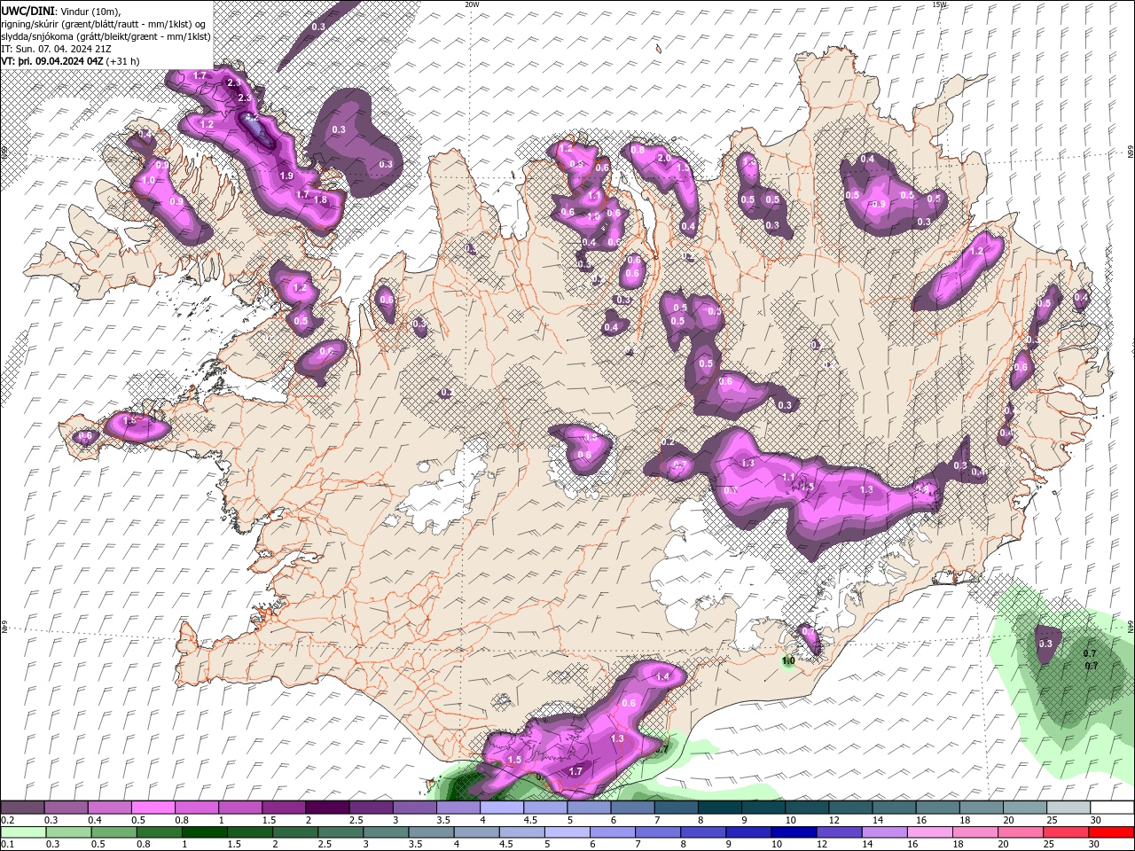1135x851 pixels.
Task: Pick the pale green 0.1 swatch, lower legend row
Action: (x=23, y=831)
